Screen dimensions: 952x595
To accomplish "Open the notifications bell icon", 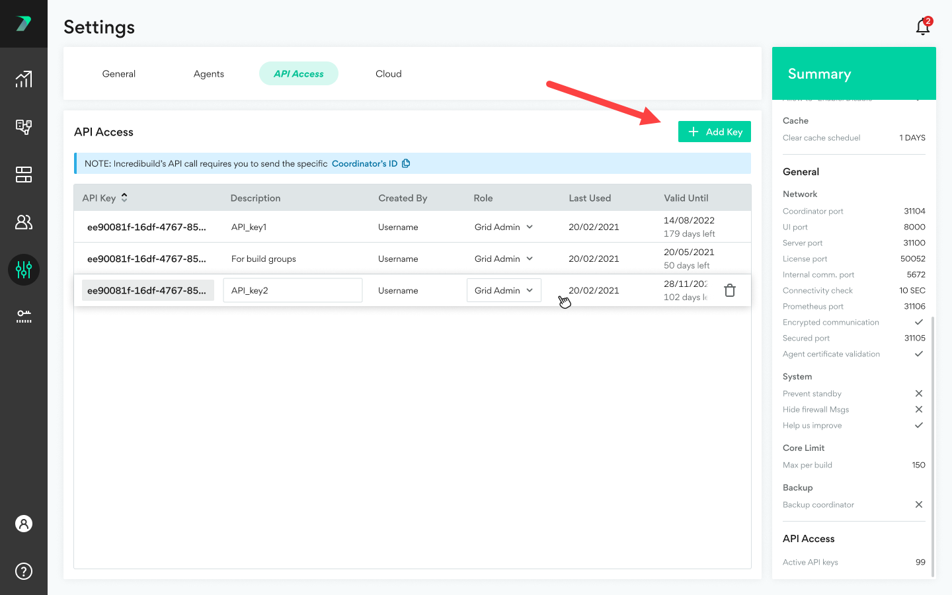I will point(923,26).
